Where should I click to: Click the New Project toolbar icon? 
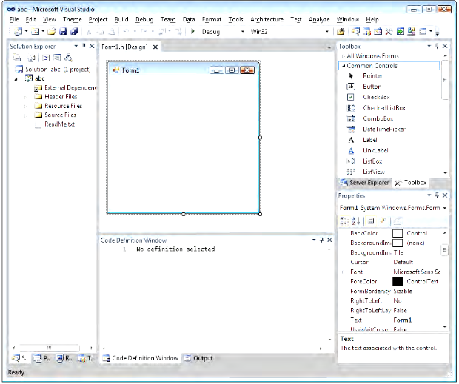pos(19,31)
